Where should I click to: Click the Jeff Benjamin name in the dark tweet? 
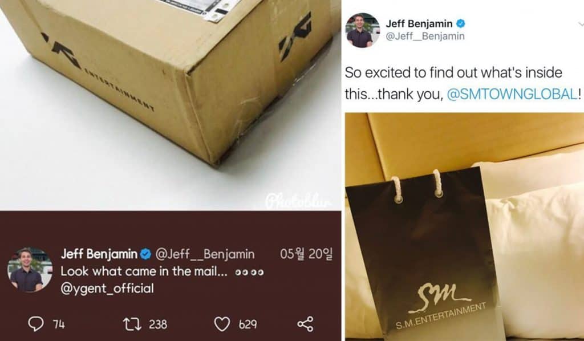click(99, 254)
